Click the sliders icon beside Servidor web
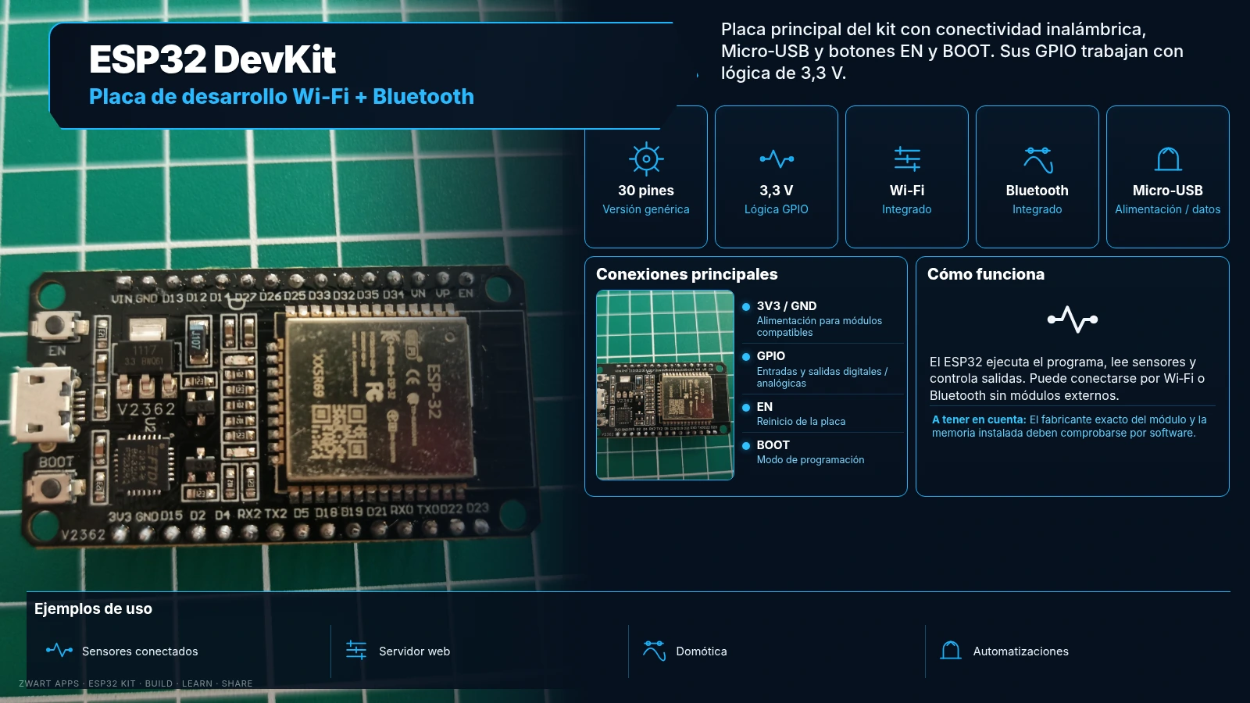 (x=356, y=650)
